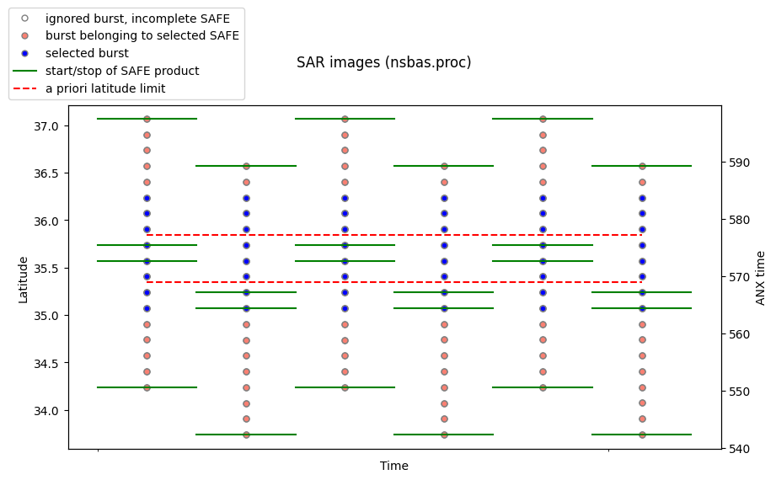Click the green line legend sample for SAFE product
776x480 pixels.
point(24,71)
